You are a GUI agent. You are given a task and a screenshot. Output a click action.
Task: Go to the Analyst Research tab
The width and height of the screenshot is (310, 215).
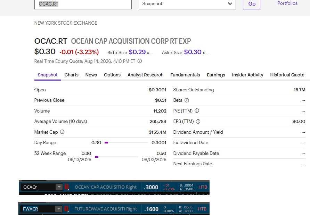[x=145, y=75]
